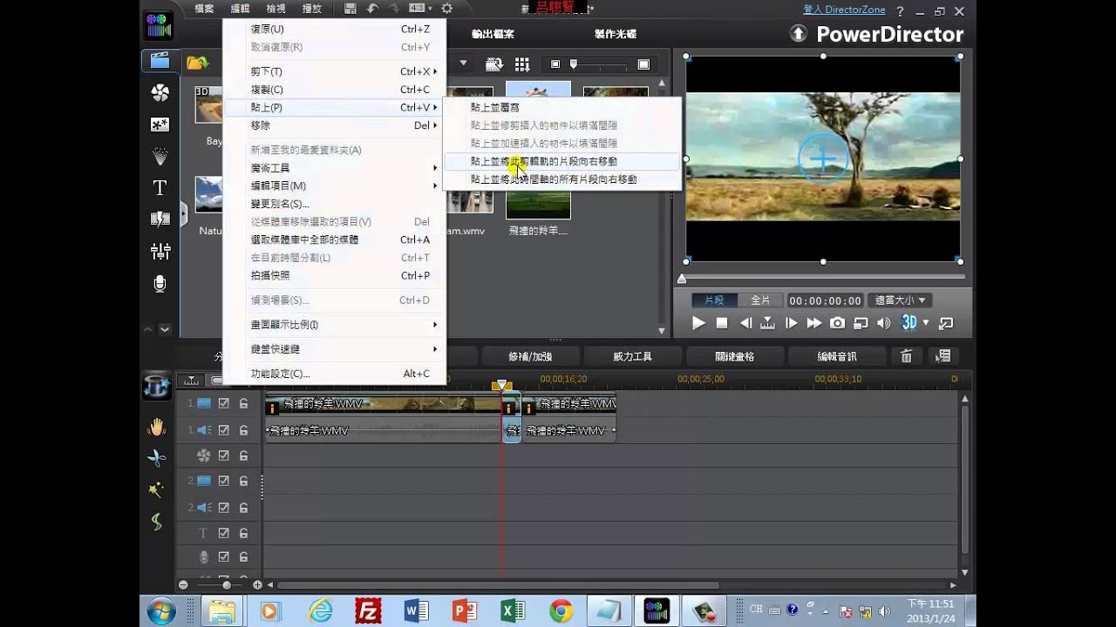This screenshot has height=627, width=1116.
Task: Click the undo arrow in top toolbar
Action: 373,9
